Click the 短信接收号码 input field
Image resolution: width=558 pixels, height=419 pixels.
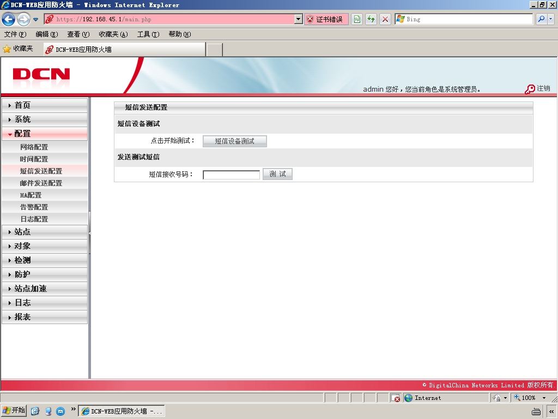tap(231, 175)
